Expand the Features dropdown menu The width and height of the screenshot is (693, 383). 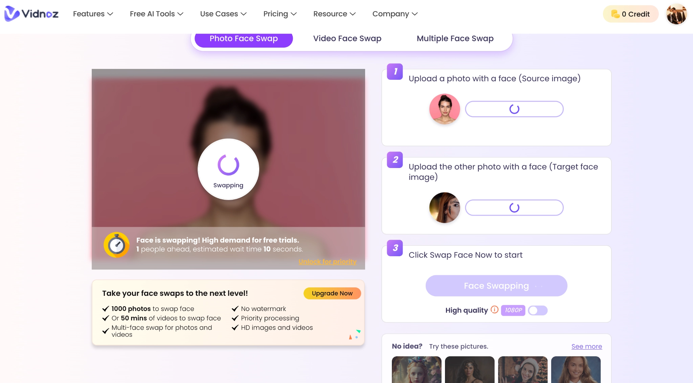[93, 14]
